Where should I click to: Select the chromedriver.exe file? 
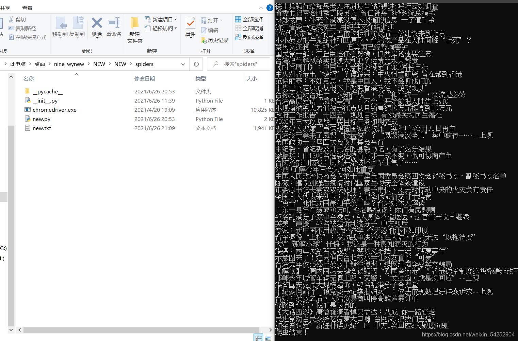pos(54,110)
